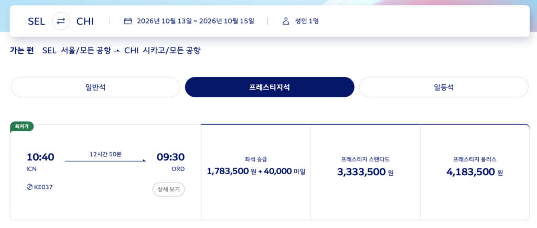
Task: Click the passenger person icon
Action: pos(286,21)
